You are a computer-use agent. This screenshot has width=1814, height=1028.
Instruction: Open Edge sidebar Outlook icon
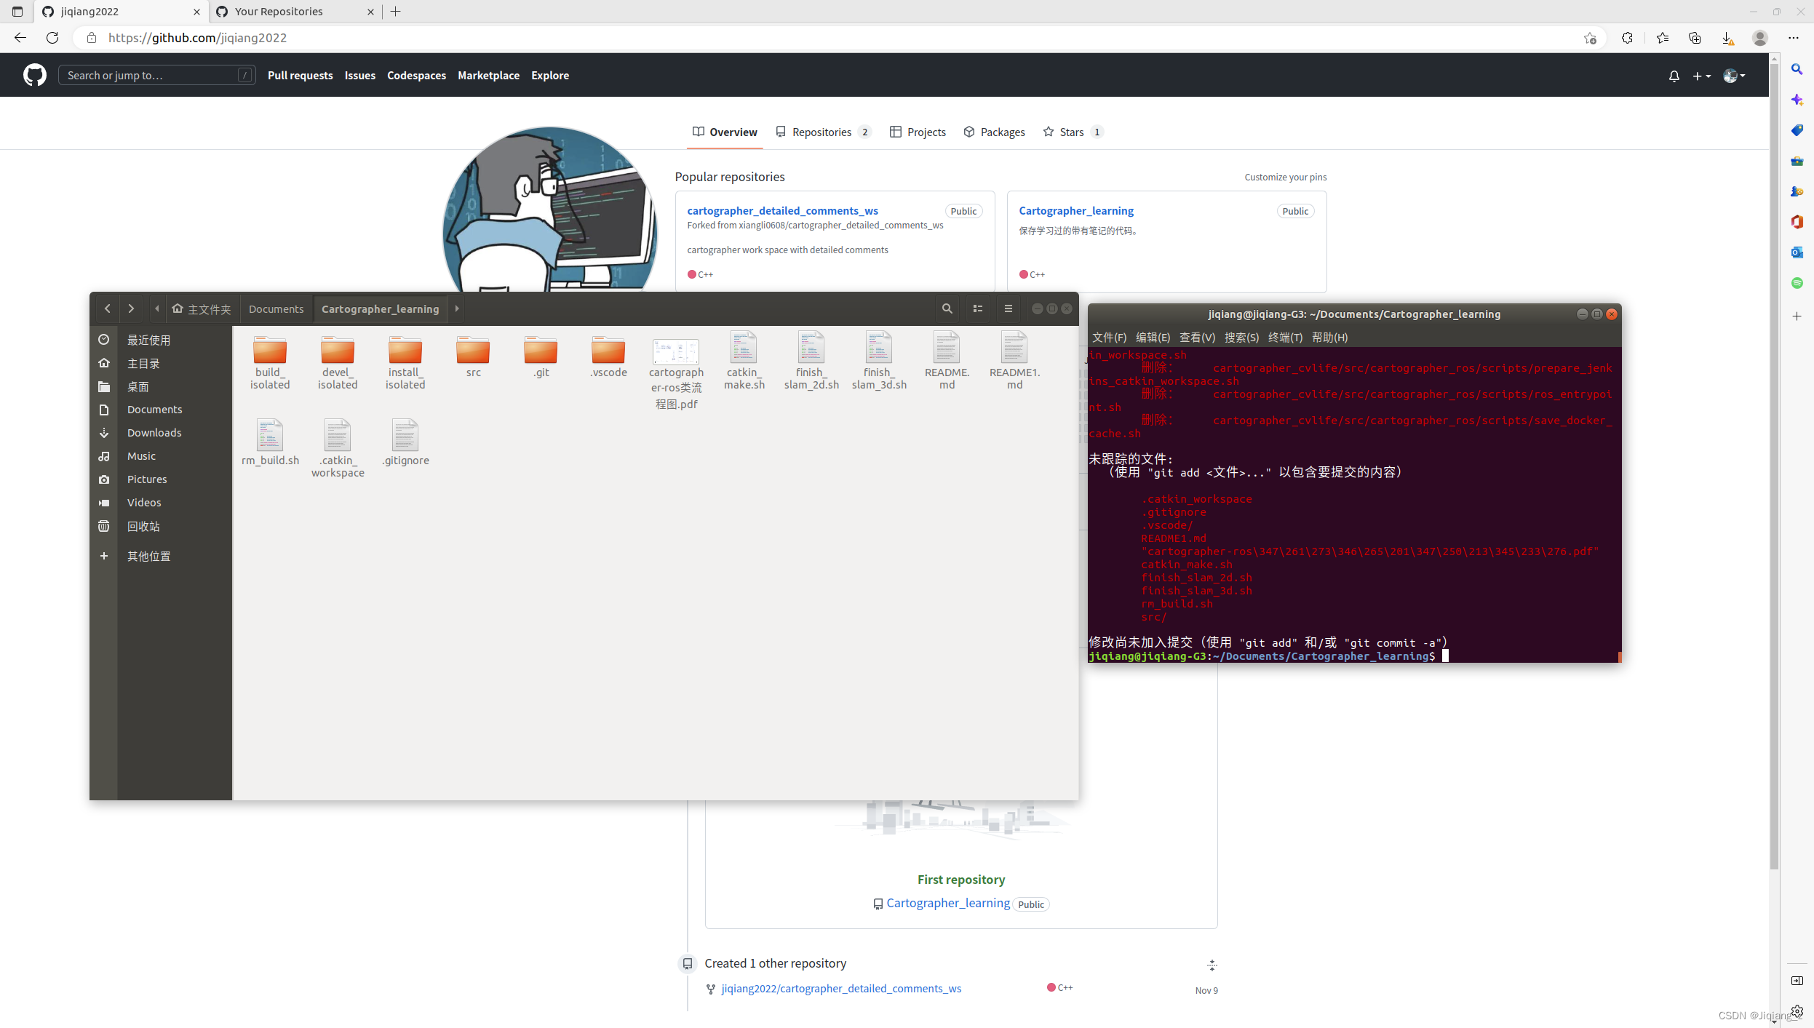pyautogui.click(x=1797, y=252)
